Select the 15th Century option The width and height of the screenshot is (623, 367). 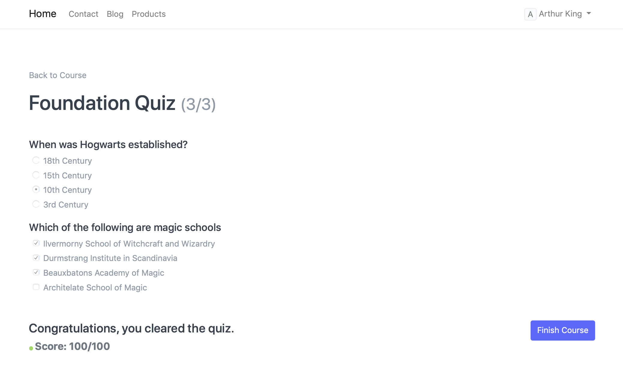click(36, 175)
